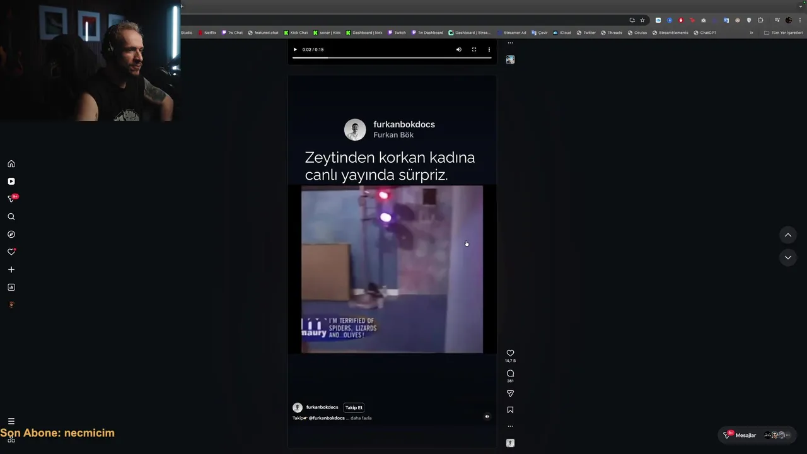Mute the previous reel's video volume
The height and width of the screenshot is (454, 807).
point(459,49)
